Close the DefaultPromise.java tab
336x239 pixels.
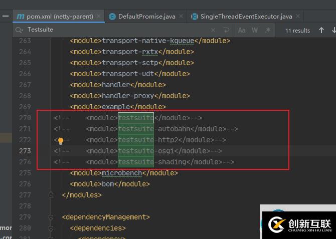coord(181,16)
